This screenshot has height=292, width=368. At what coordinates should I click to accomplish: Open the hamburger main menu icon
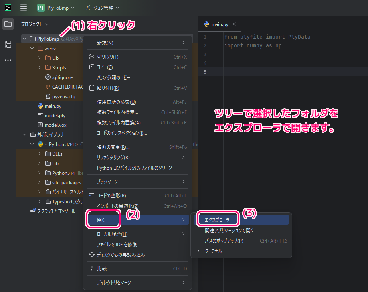tap(23, 7)
